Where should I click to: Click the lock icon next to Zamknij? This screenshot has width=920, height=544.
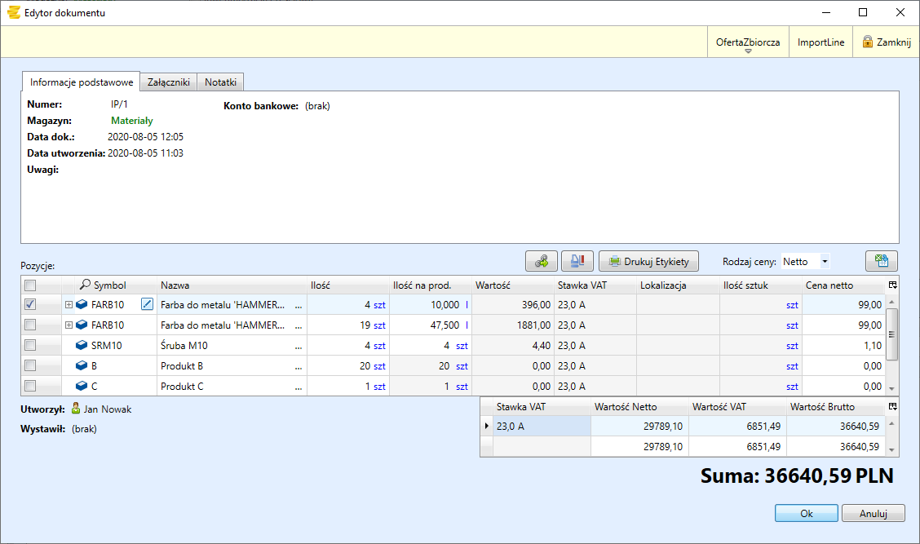[867, 42]
